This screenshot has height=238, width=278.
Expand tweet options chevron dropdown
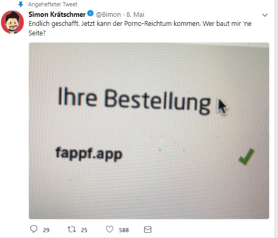click(265, 15)
